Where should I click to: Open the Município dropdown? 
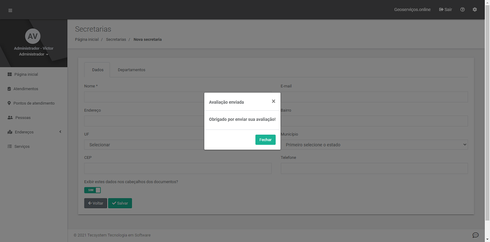point(374,144)
